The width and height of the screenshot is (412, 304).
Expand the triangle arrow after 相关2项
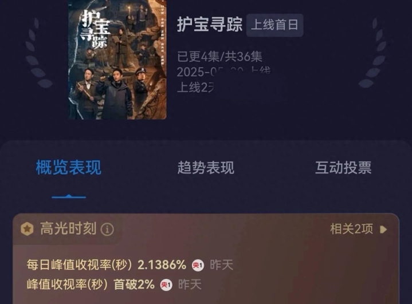pos(383,230)
